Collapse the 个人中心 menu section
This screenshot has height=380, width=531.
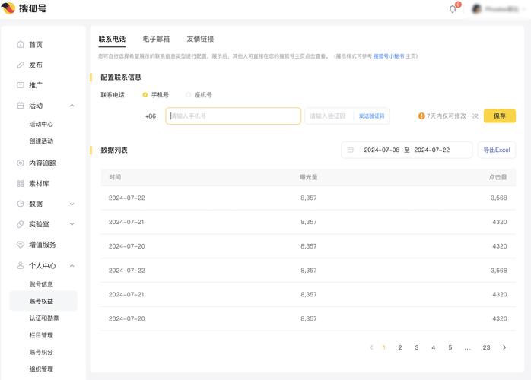tap(72, 266)
